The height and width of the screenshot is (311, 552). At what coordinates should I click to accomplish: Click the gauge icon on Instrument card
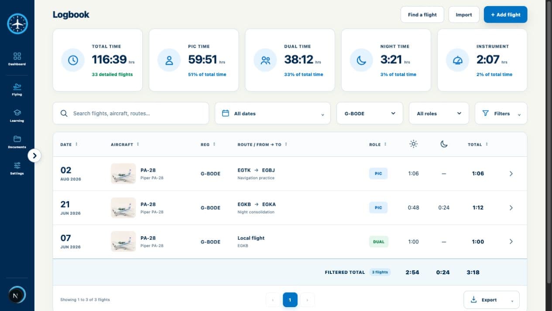457,60
